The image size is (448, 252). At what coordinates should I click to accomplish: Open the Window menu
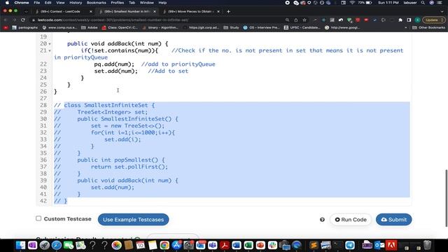point(147,3)
